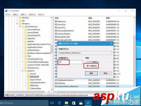Expand the wfs tree node

[17, 21]
